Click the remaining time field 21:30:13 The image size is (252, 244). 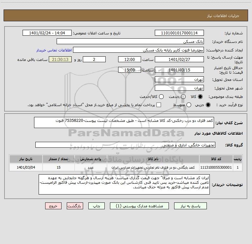[60, 59]
